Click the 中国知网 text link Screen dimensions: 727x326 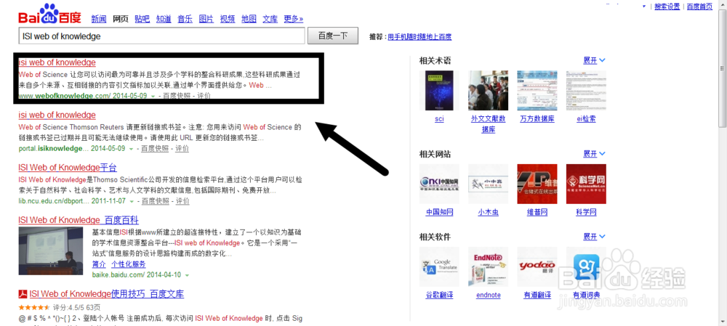[x=440, y=213]
